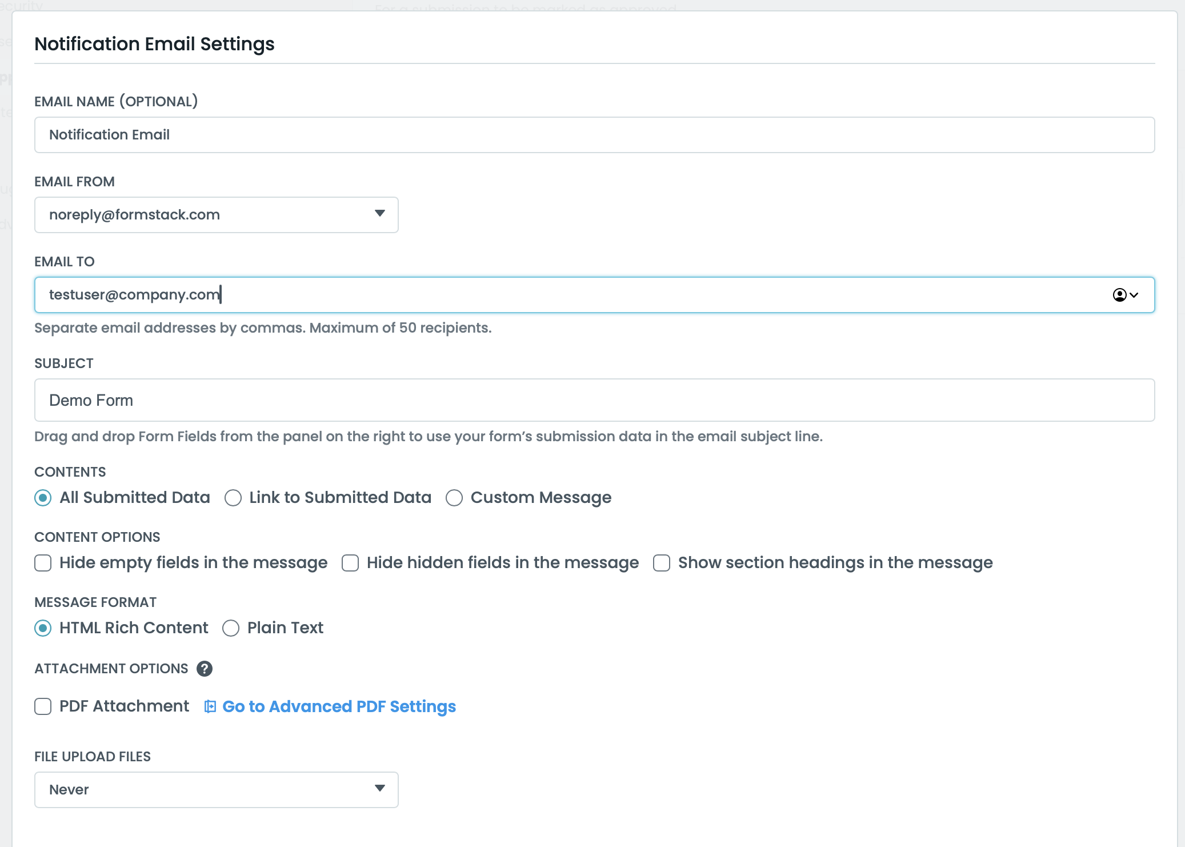Open the Email From dropdown
1185x847 pixels.
click(216, 215)
